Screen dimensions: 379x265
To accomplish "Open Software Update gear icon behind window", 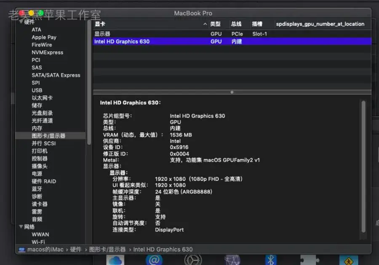I will coord(193,260).
